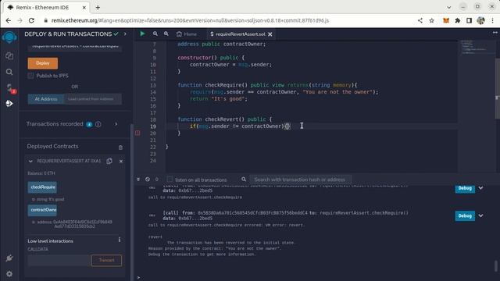Screen dimensions: 500x281
Task: Click the transaction hash search field
Action: (x=300, y=180)
